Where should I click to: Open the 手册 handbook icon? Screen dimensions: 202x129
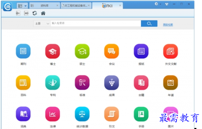141,114
